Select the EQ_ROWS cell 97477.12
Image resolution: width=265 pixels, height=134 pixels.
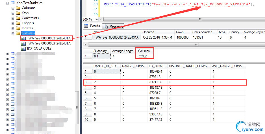157,120
